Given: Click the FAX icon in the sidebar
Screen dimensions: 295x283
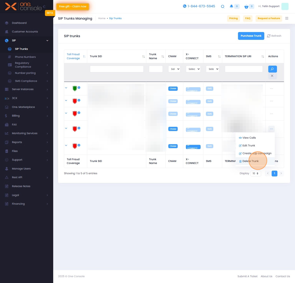Looking at the screenshot, I should pos(7,125).
